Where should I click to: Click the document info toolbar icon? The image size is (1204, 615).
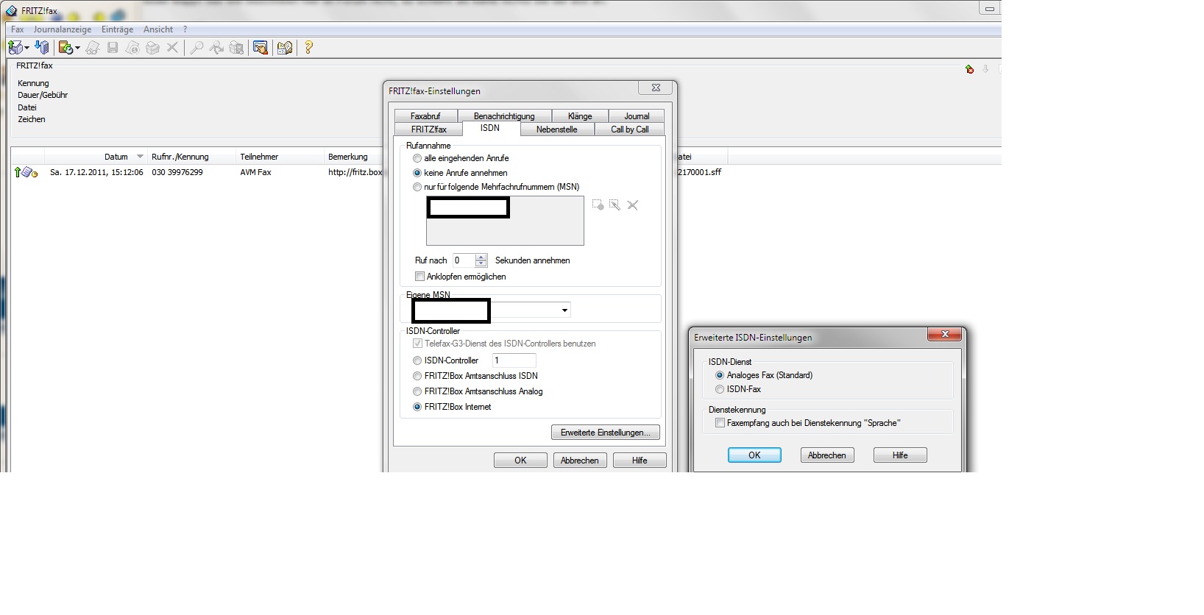tap(132, 48)
